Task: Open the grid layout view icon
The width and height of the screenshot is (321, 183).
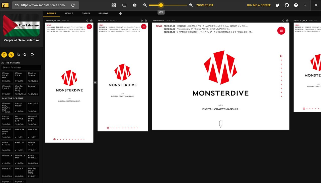Action: coord(114,5)
